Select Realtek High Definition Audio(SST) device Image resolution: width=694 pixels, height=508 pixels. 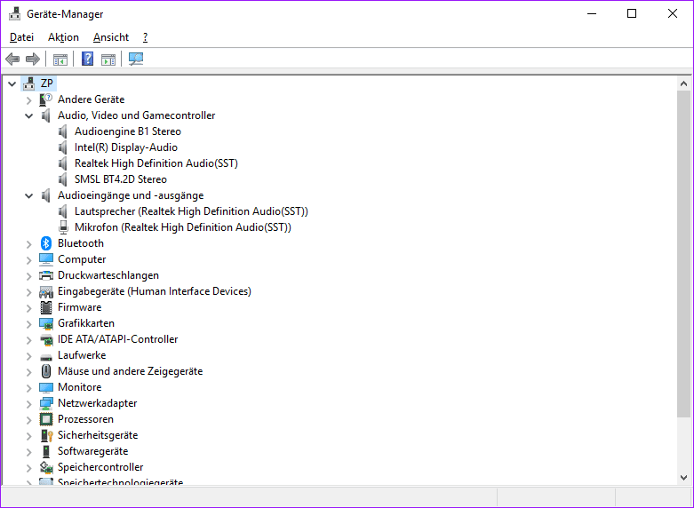[156, 163]
